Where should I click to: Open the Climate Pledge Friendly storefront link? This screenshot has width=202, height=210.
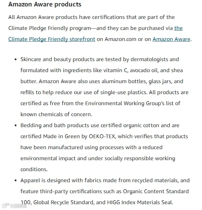tap(52, 39)
